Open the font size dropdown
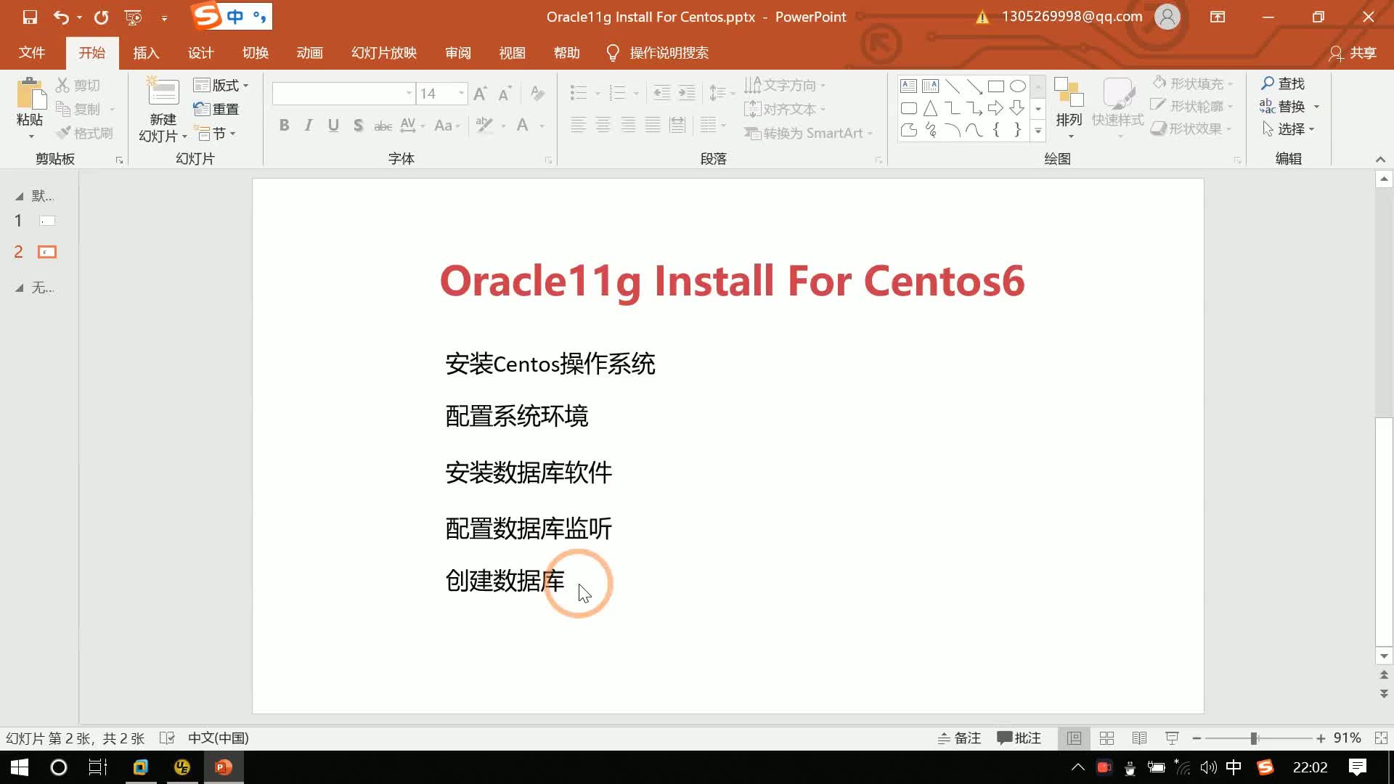The image size is (1394, 784). pos(461,94)
